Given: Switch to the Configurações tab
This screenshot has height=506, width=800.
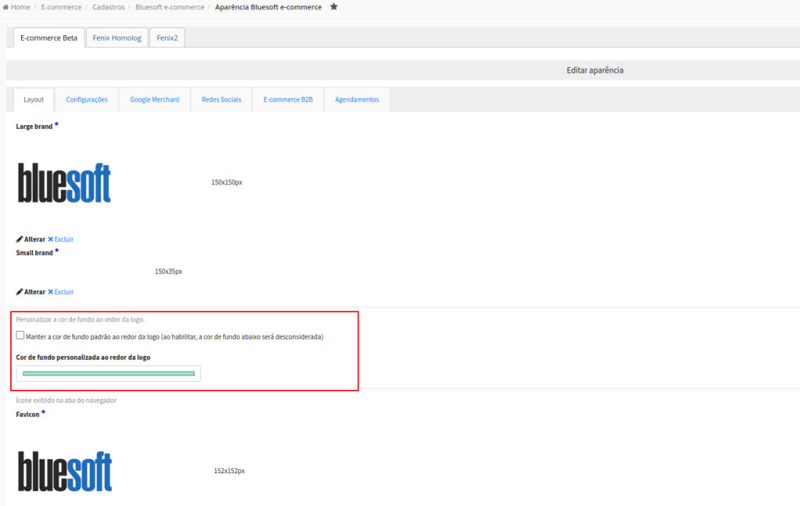Looking at the screenshot, I should click(x=87, y=100).
